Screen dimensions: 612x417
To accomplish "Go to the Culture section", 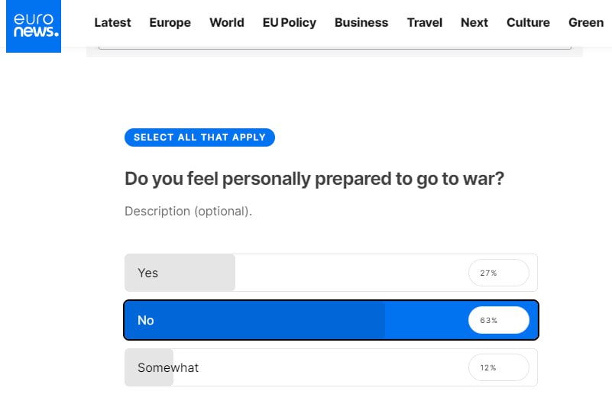I will point(528,22).
